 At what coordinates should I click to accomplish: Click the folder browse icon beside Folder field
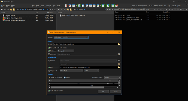coord(119,44)
